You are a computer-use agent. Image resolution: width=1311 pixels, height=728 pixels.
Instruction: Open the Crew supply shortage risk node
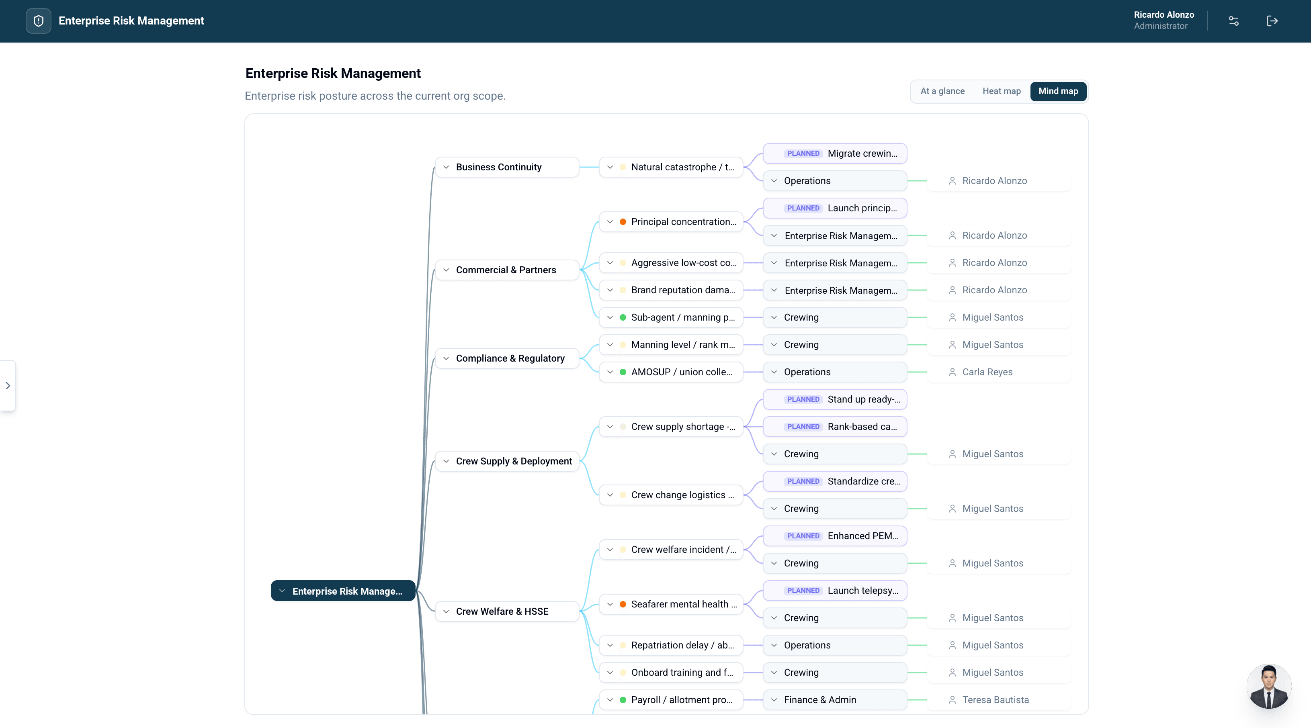(671, 426)
